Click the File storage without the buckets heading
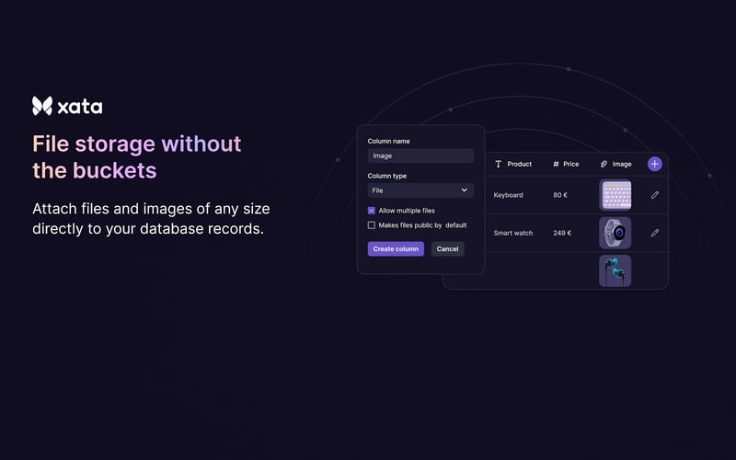The width and height of the screenshot is (736, 460). [136, 156]
